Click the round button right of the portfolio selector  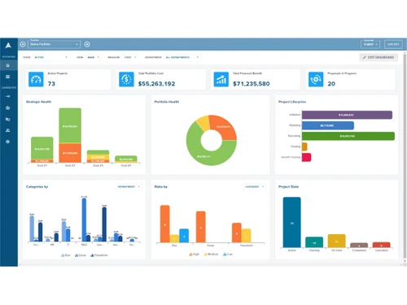[x=87, y=44]
